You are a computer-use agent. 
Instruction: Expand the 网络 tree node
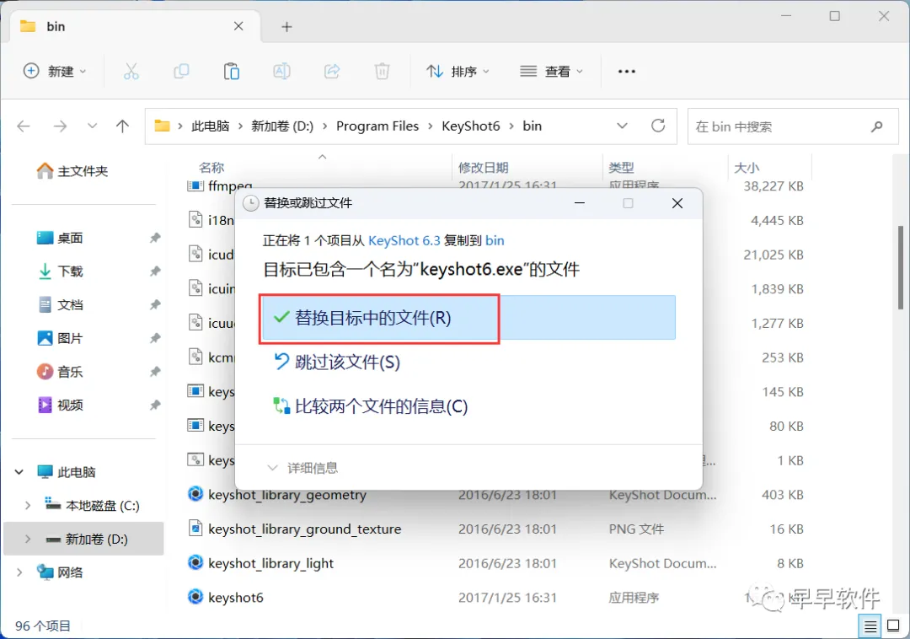click(19, 572)
